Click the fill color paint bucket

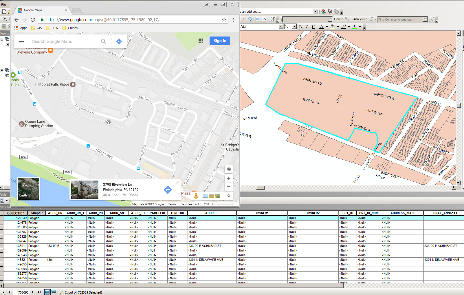click(333, 27)
